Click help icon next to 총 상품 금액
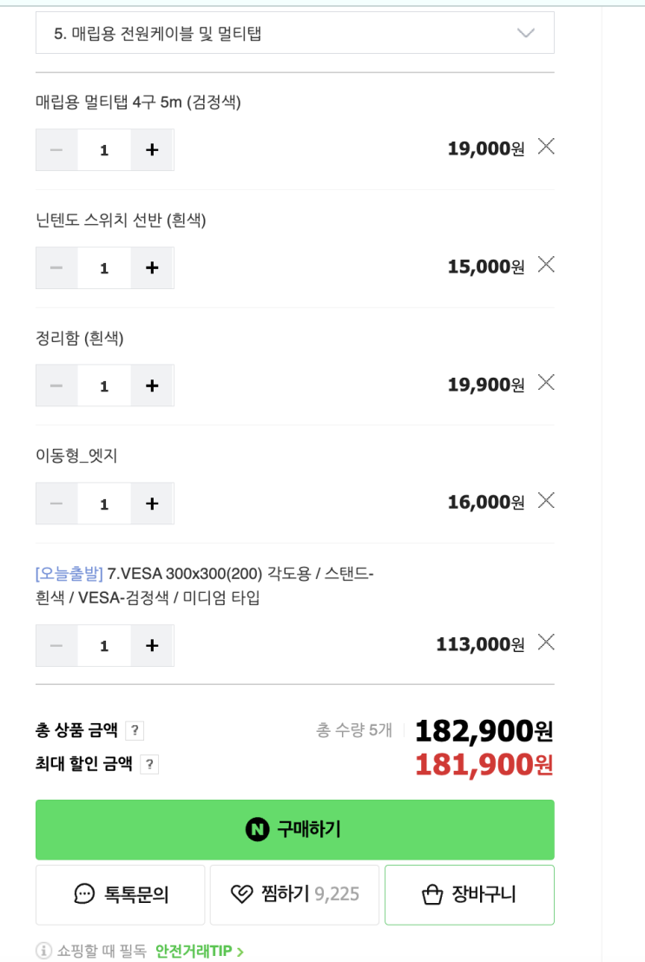 (135, 731)
